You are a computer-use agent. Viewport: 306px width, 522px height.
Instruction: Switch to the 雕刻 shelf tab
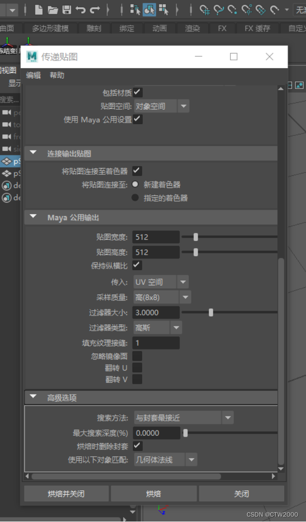[94, 29]
